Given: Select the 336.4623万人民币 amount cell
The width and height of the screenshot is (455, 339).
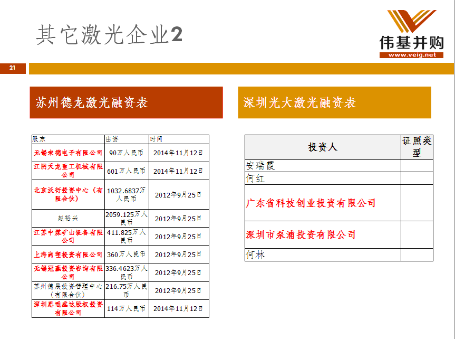Looking at the screenshot, I should [x=127, y=272].
